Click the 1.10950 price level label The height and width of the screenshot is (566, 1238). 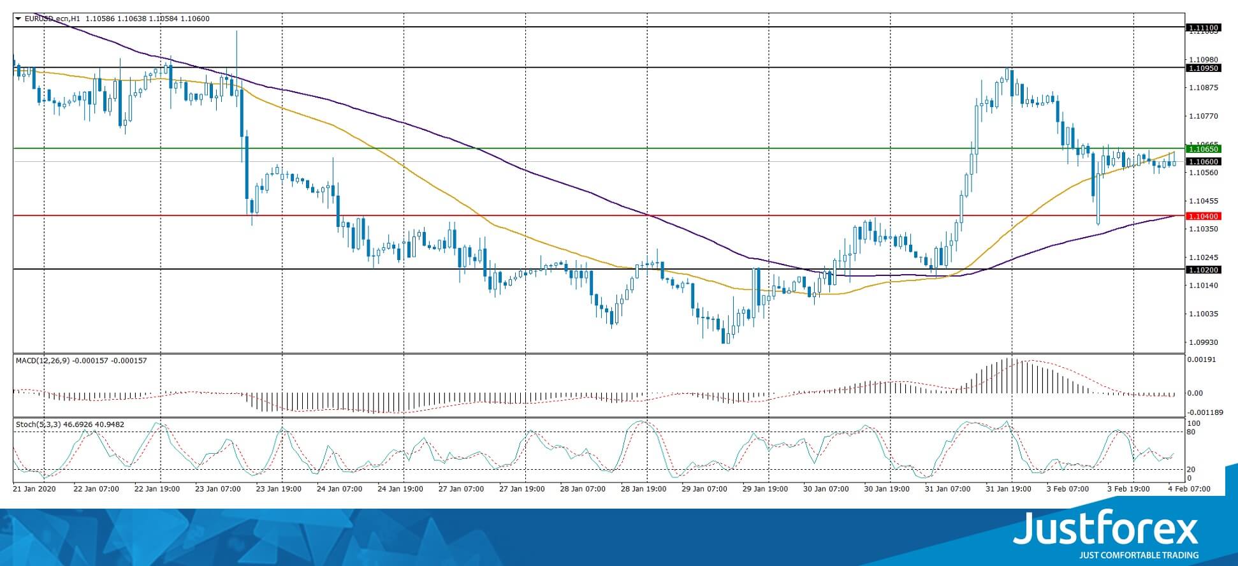coord(1203,68)
